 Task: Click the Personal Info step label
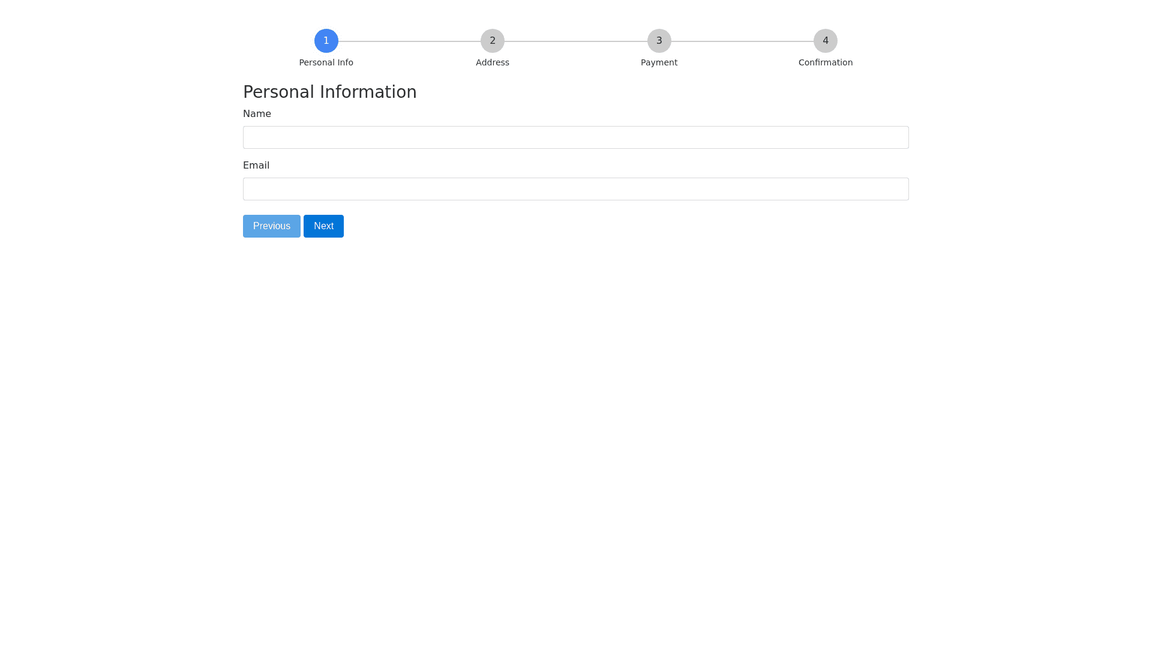pyautogui.click(x=326, y=62)
